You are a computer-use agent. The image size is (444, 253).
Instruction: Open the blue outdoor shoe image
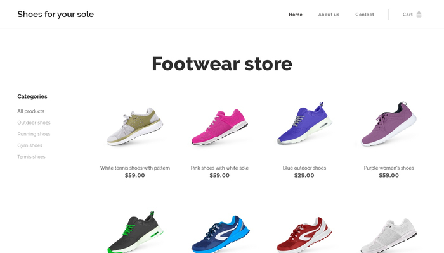coord(304,124)
